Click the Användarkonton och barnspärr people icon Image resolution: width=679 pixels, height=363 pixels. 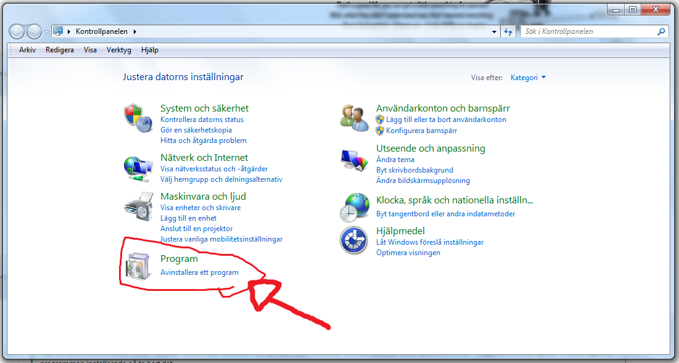354,118
